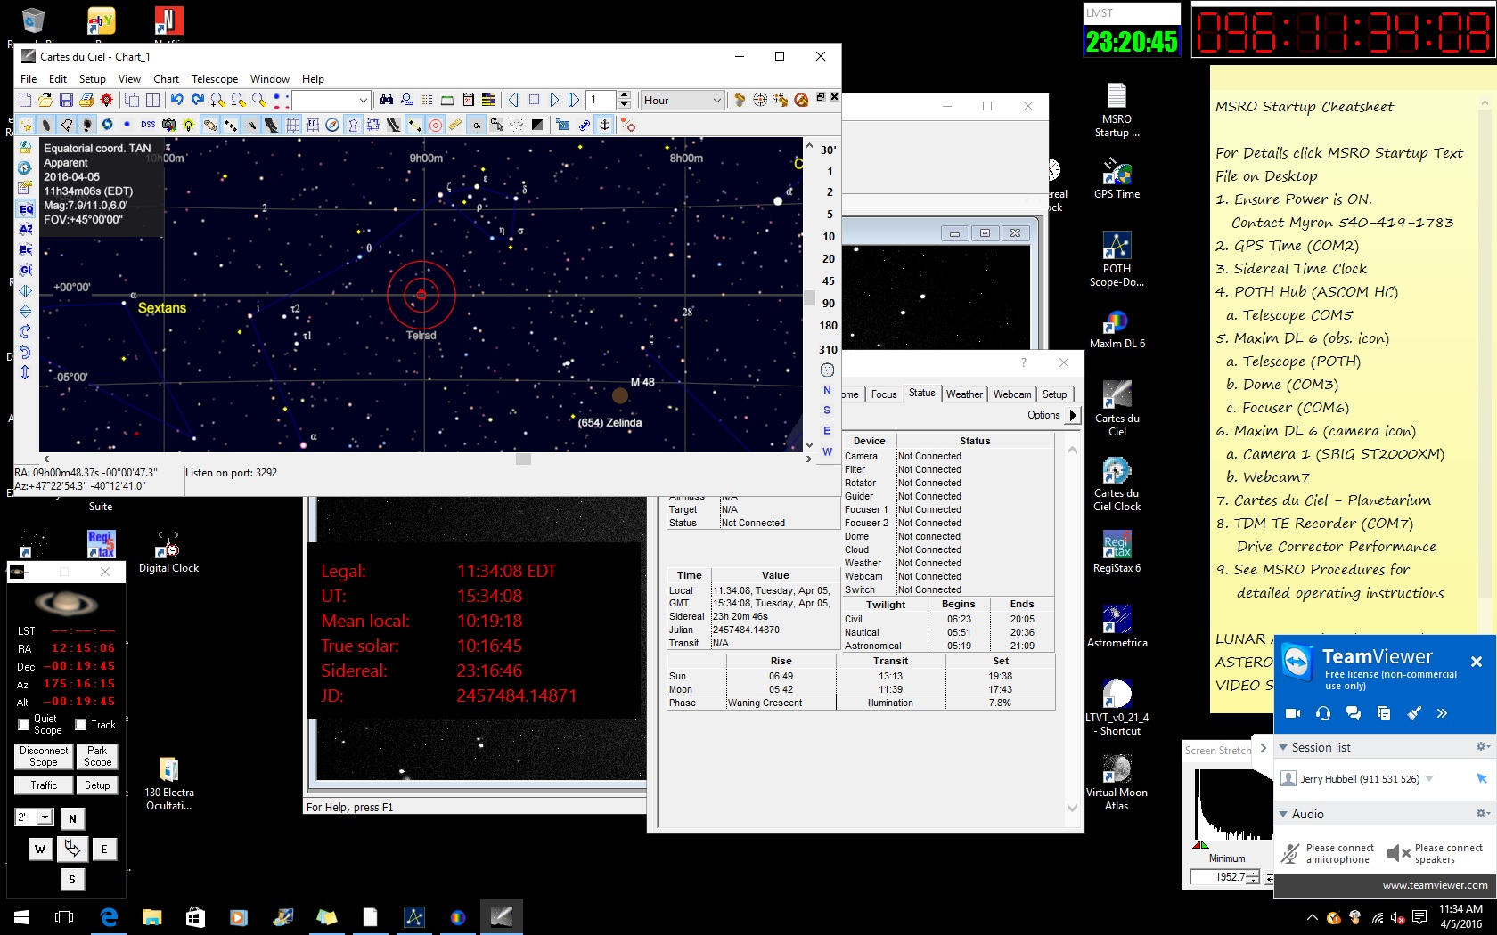Click the target crosshair icon in the chart toolbar
The width and height of the screenshot is (1497, 935).
click(760, 100)
